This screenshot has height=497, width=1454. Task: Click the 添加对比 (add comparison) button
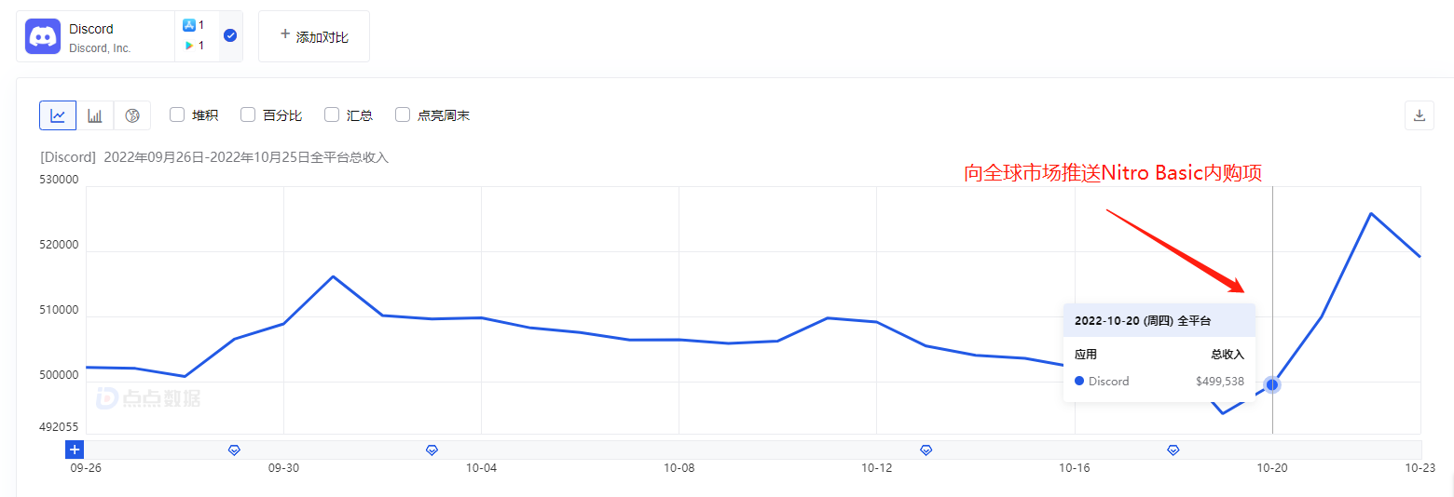coord(314,36)
